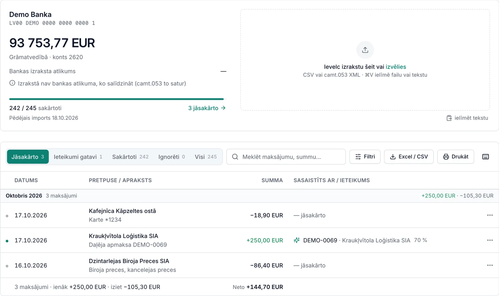
Task: Click the Kafejnīca Kāpzeltes ostā payee name
Action: tap(122, 211)
